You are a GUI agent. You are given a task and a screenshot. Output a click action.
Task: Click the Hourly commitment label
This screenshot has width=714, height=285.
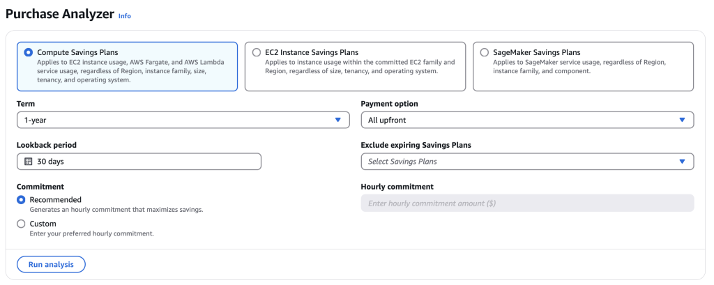click(x=397, y=187)
